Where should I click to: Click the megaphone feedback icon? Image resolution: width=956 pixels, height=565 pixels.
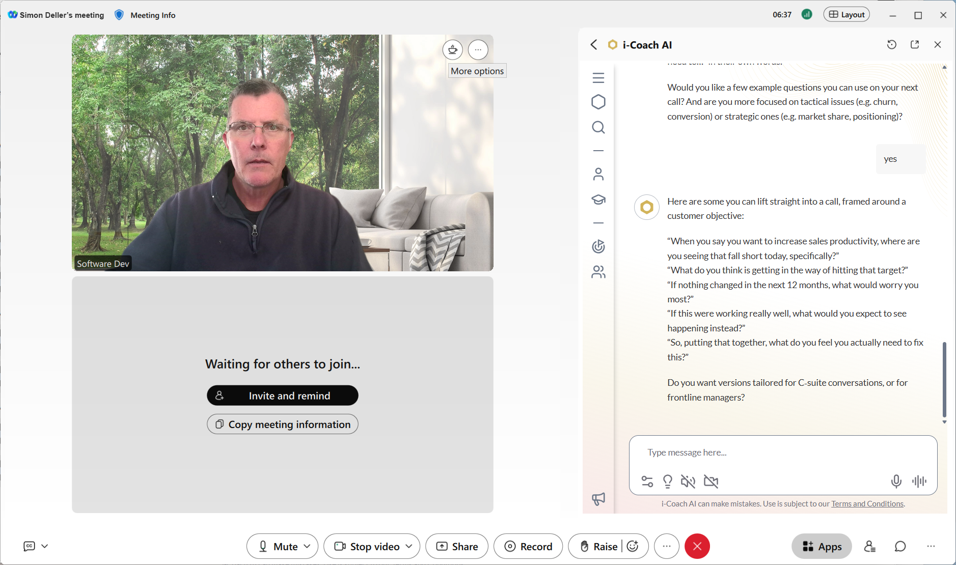(598, 499)
